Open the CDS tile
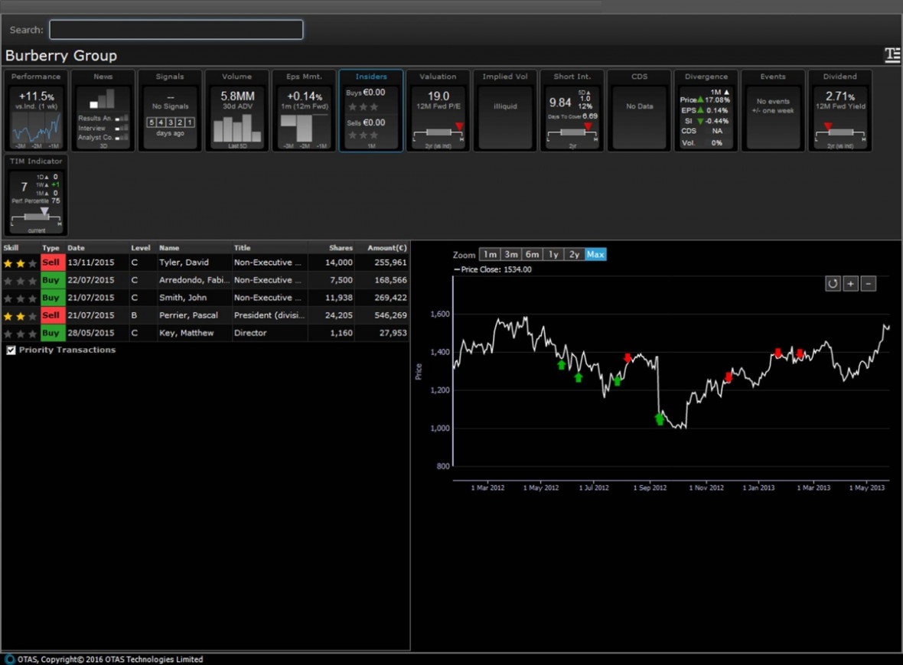The height and width of the screenshot is (665, 903). tap(639, 110)
